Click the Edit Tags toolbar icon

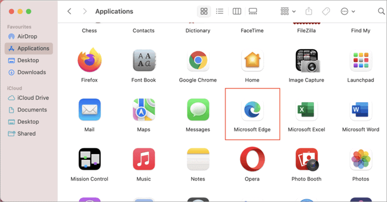tap(326, 12)
